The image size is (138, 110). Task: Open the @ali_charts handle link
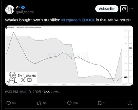[x=25, y=12]
